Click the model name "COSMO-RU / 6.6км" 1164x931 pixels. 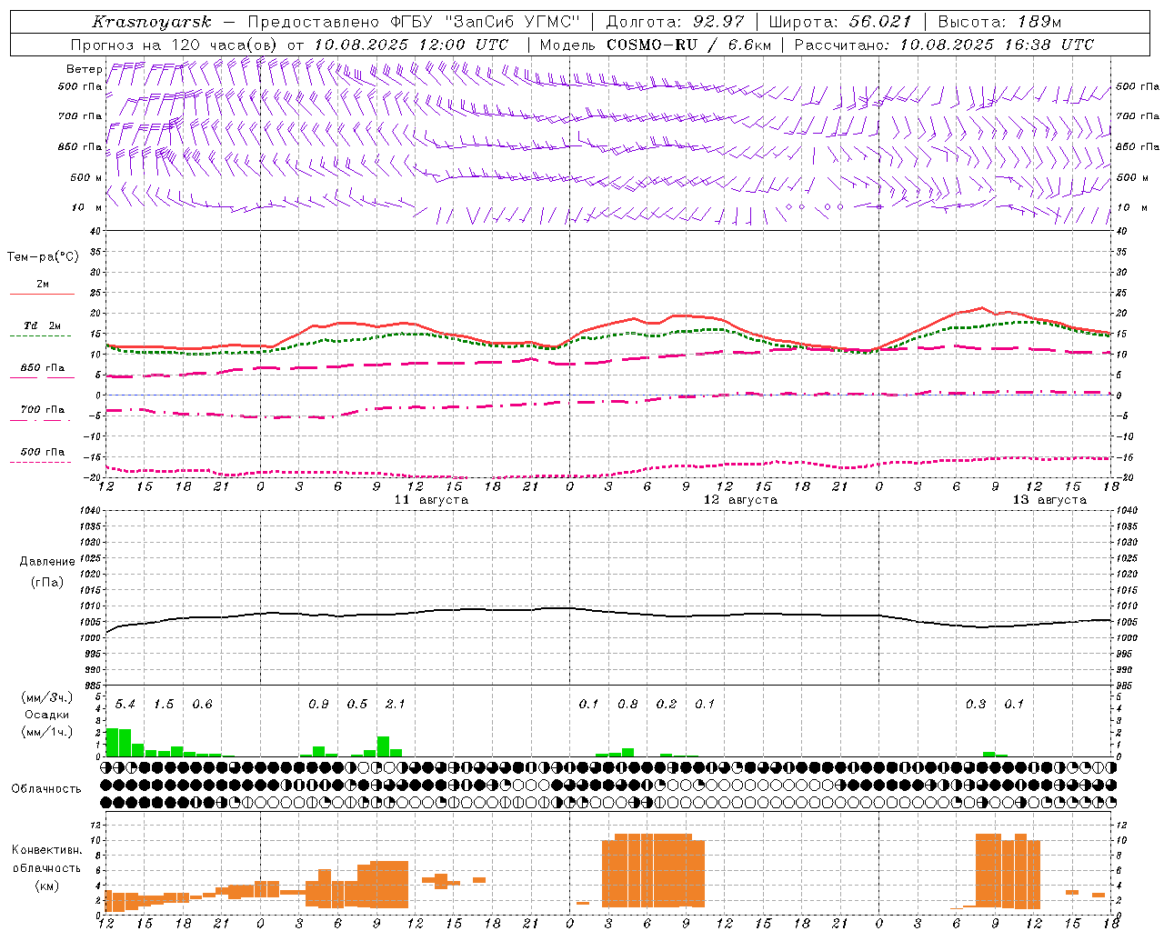[688, 45]
